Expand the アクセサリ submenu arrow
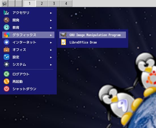156x128 pixels. [51, 13]
